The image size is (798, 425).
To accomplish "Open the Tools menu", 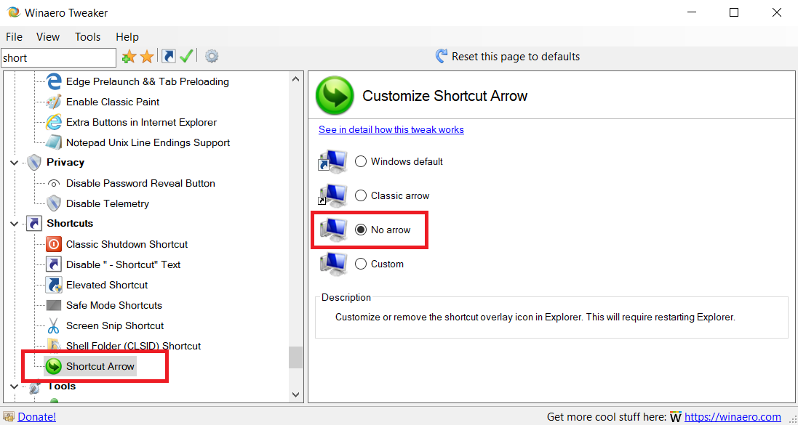I will pos(87,37).
